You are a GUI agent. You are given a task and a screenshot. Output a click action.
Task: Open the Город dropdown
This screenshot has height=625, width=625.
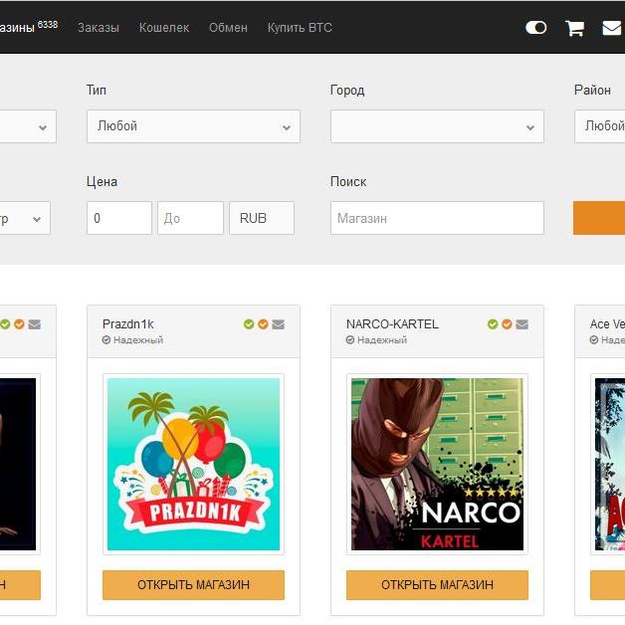437,126
